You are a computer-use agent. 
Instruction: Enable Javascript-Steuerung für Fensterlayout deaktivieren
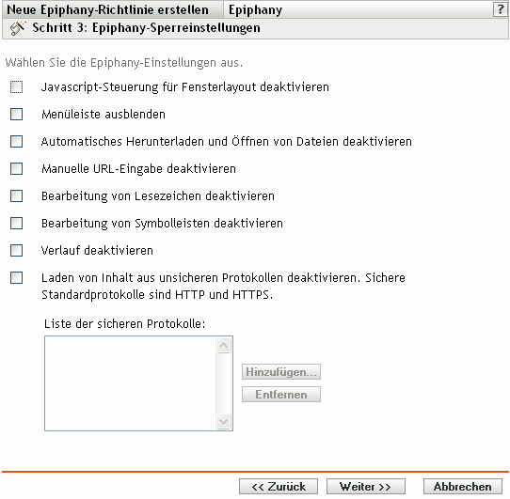tap(16, 87)
